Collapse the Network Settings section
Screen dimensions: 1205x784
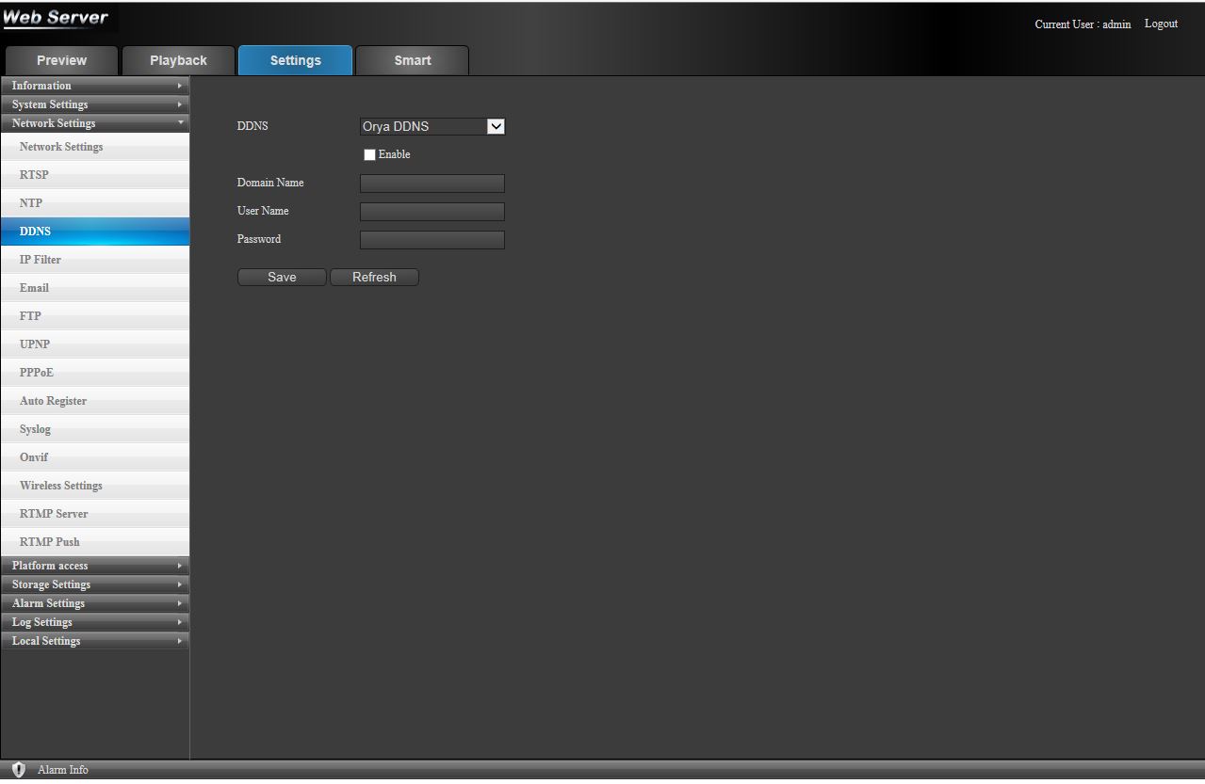(94, 123)
